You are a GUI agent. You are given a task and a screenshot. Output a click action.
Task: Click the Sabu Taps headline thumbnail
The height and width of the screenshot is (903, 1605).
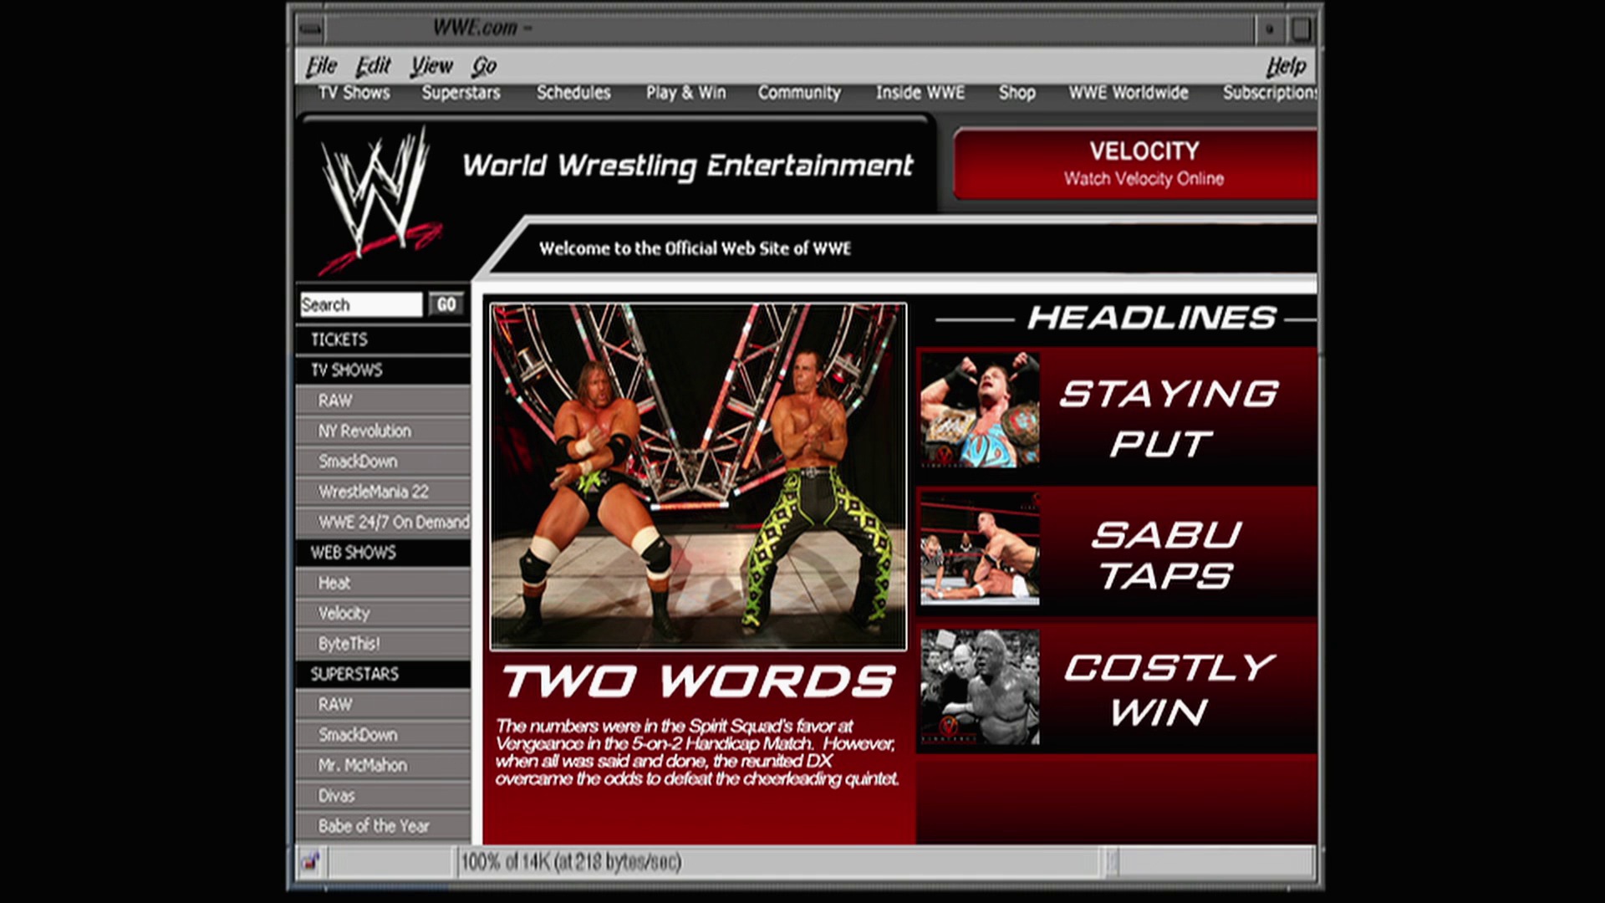pos(980,548)
